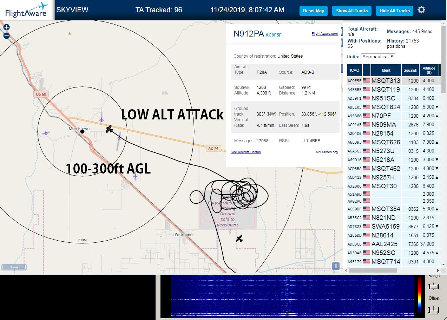Select the N28154 aircraft row
This screenshot has width=447, height=320.
393,133
